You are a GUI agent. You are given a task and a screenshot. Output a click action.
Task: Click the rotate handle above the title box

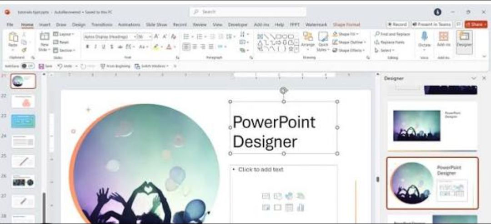[283, 91]
